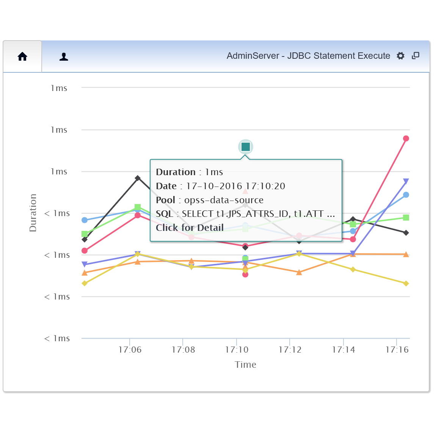The width and height of the screenshot is (436, 436).
Task: Switch to the user profile tab
Action: point(64,56)
